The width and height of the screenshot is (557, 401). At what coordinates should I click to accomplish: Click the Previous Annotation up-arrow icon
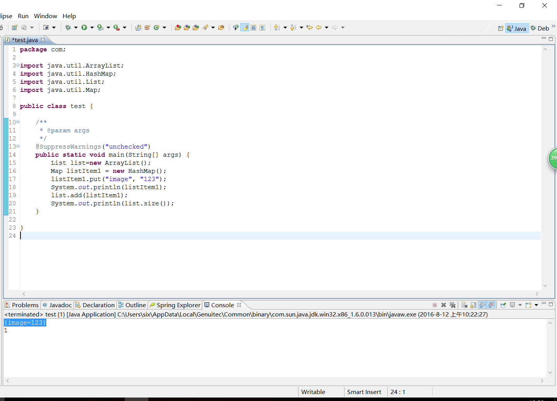293,27
